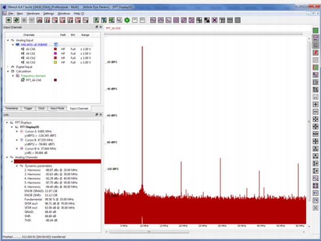Viewport: 321px width, 241px height.
Task: Click the green grid icon at top of right sidebar
Action: coord(315,31)
